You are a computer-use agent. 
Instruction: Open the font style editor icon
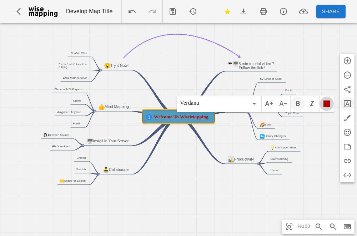347,104
